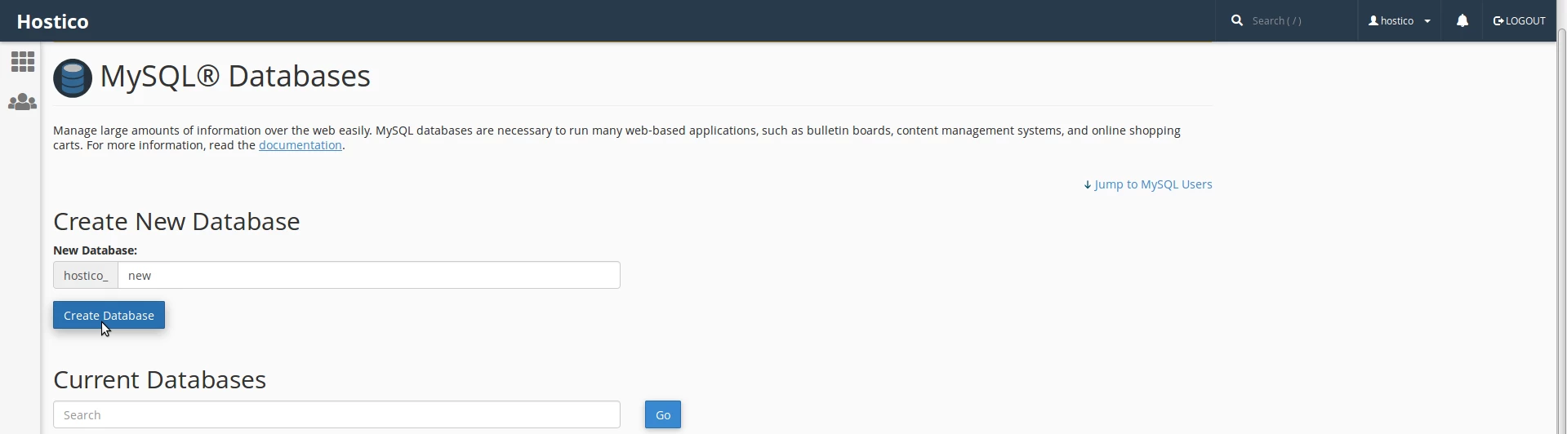Log out via LOGOUT button
The image size is (1567, 434).
coord(1519,21)
